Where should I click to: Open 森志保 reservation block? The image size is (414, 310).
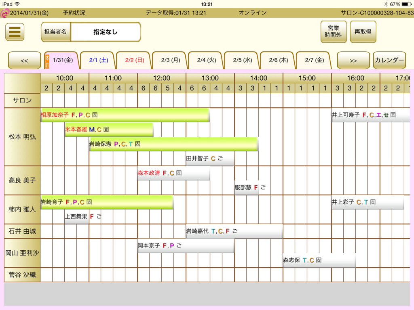[x=319, y=260]
